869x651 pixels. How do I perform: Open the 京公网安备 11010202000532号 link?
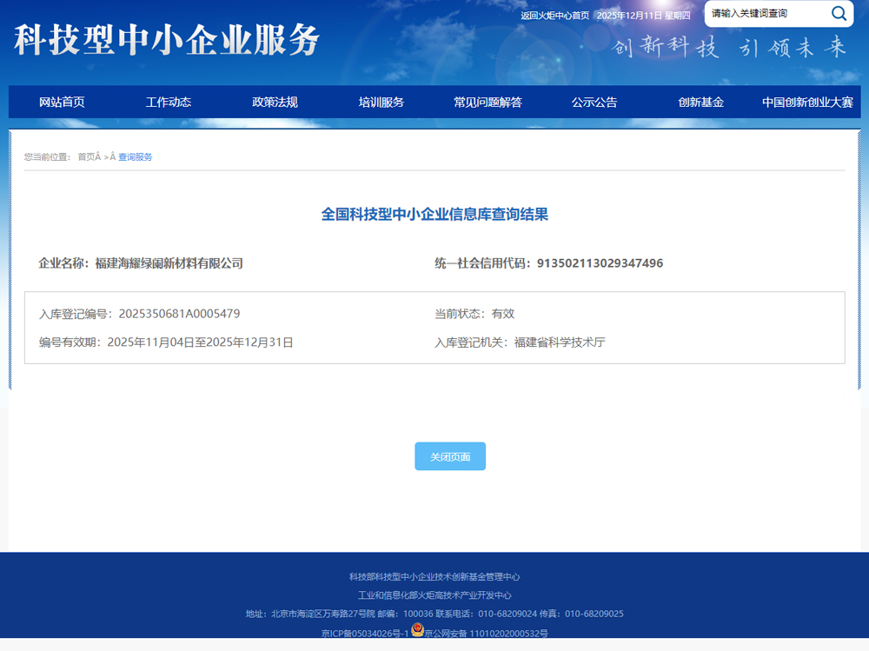pos(486,634)
